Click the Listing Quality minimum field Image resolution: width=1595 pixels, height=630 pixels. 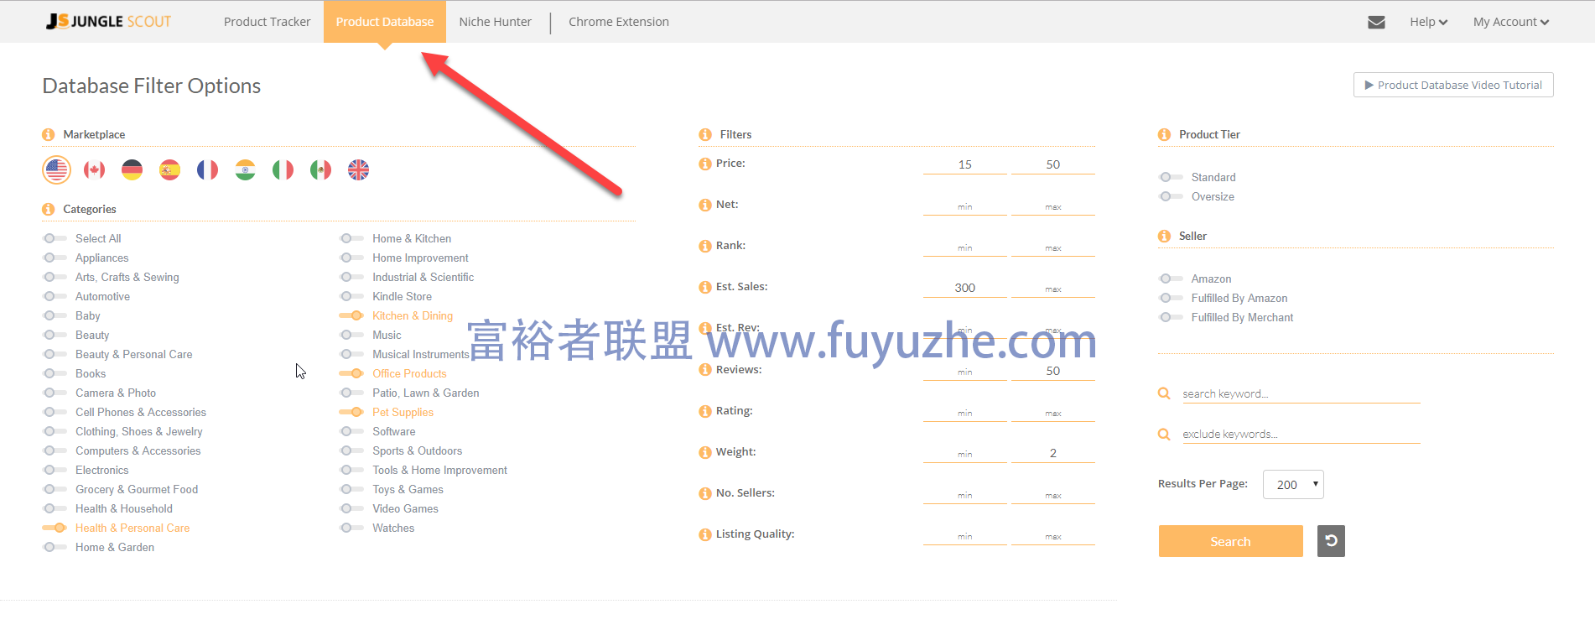pyautogui.click(x=965, y=535)
